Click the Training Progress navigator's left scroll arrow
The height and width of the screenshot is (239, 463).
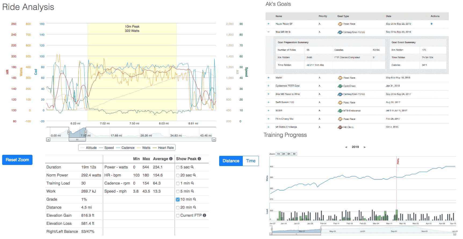click(271, 234)
